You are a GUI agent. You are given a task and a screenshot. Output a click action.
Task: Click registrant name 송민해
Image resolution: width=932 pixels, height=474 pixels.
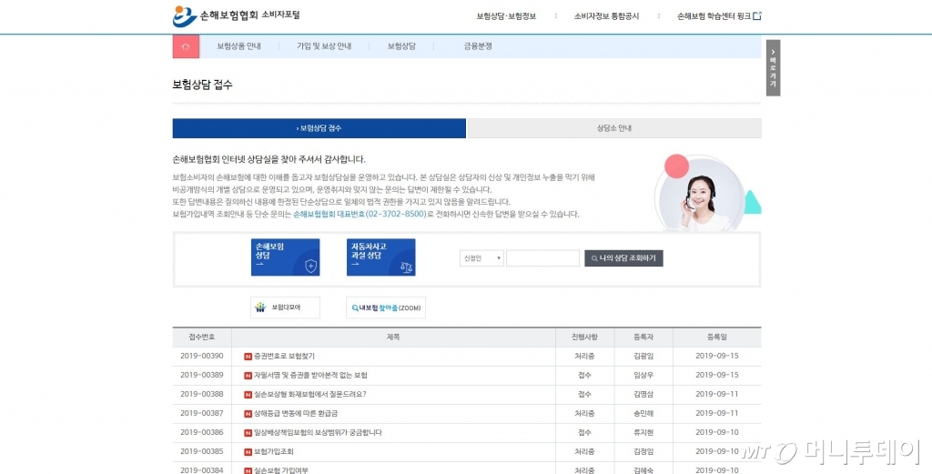coord(643,413)
